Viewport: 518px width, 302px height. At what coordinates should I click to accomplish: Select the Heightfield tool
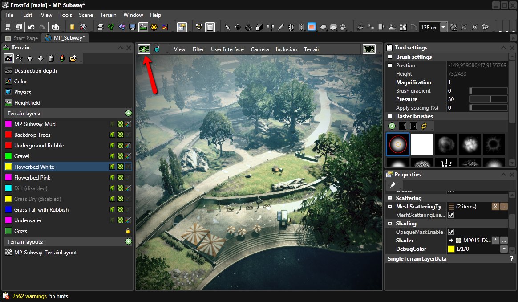[27, 103]
